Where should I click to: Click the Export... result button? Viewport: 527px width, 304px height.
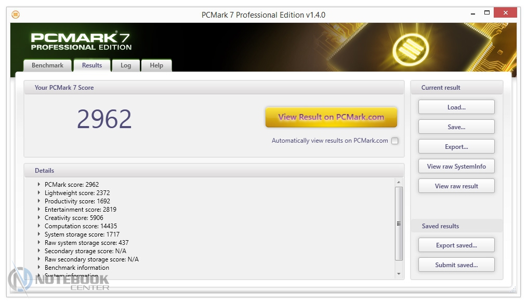[456, 147]
